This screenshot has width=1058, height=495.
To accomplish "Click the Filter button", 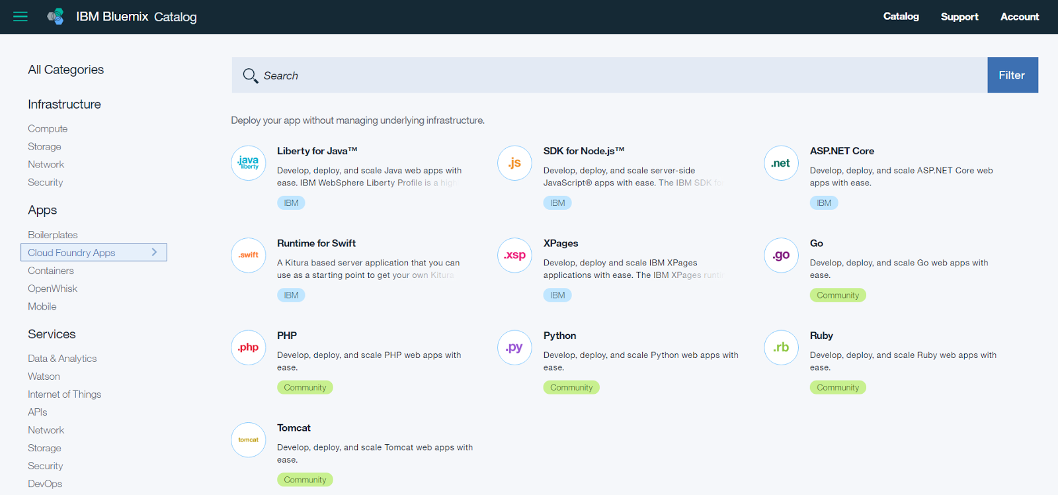I will [1012, 75].
